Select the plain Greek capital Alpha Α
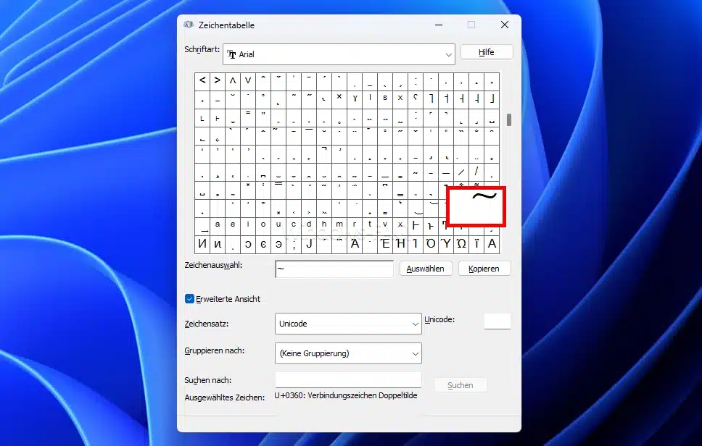Screen dimensions: 702x446 [492, 245]
